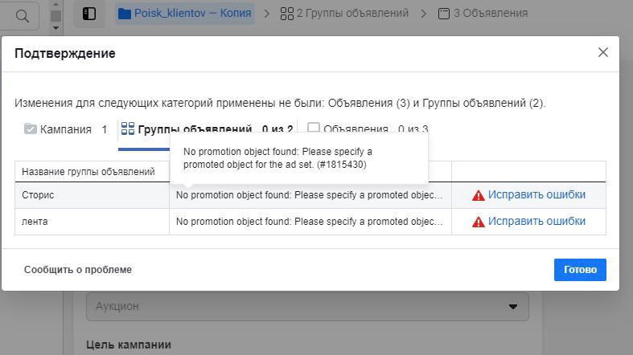Click the red warning icon in Сторис row
This screenshot has width=633, height=355.
(x=479, y=195)
